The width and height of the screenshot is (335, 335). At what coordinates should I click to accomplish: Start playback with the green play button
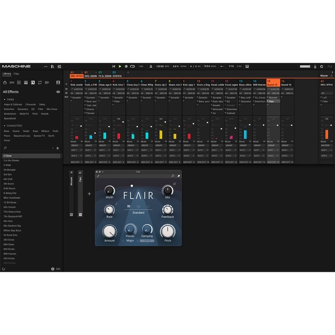120,67
